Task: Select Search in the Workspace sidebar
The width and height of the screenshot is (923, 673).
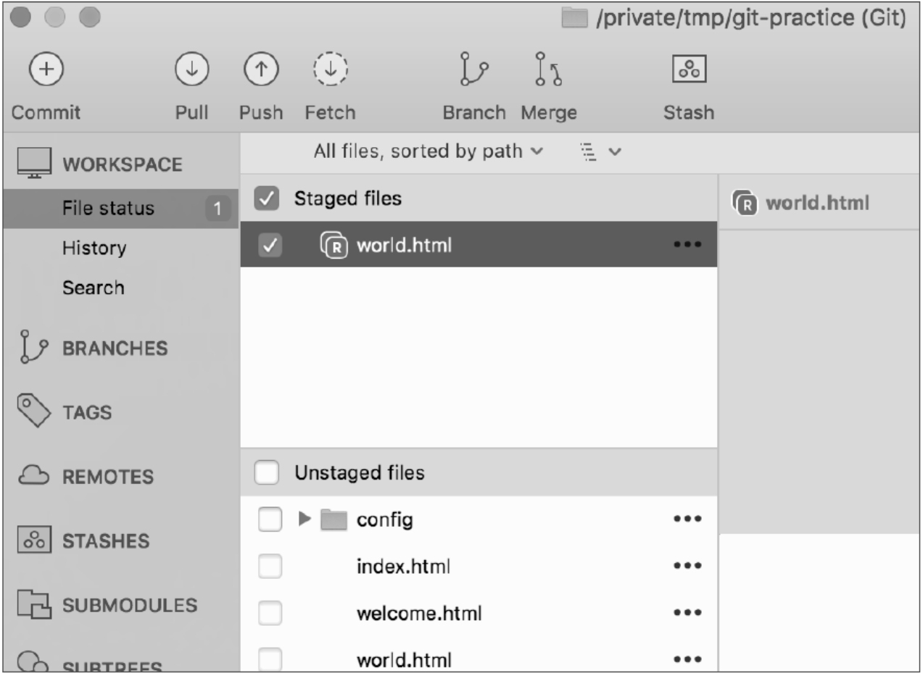Action: [x=93, y=288]
